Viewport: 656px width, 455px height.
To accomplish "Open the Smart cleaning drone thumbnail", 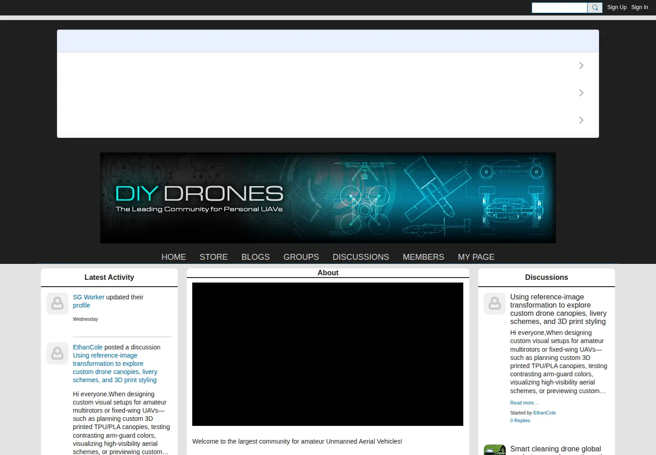I will 495,450.
